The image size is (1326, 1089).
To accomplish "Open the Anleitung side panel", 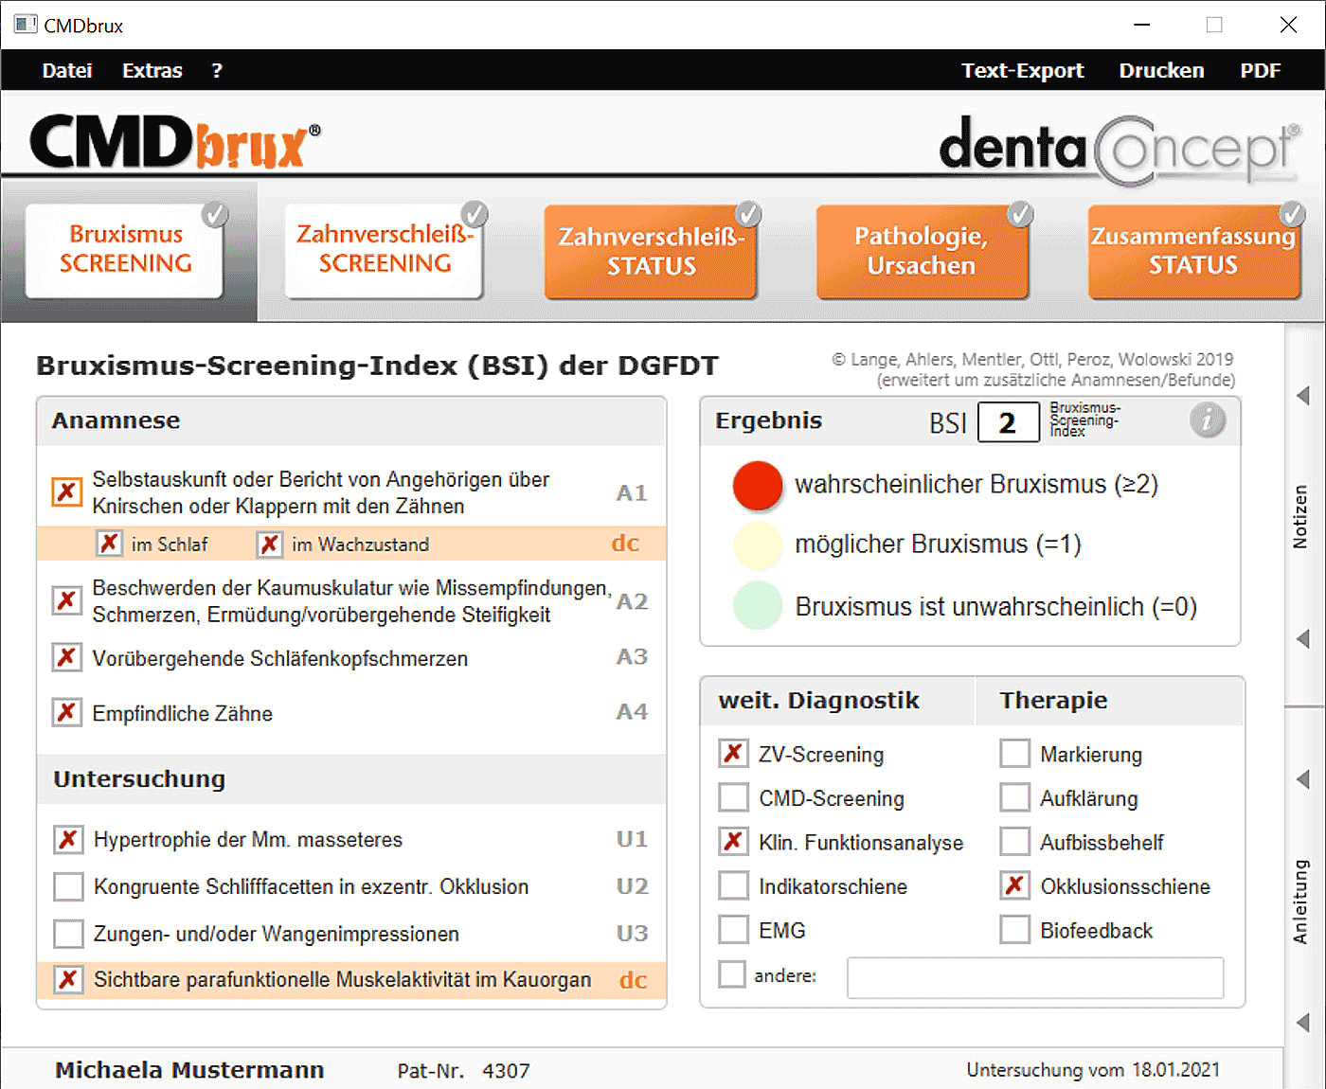I will tap(1300, 902).
